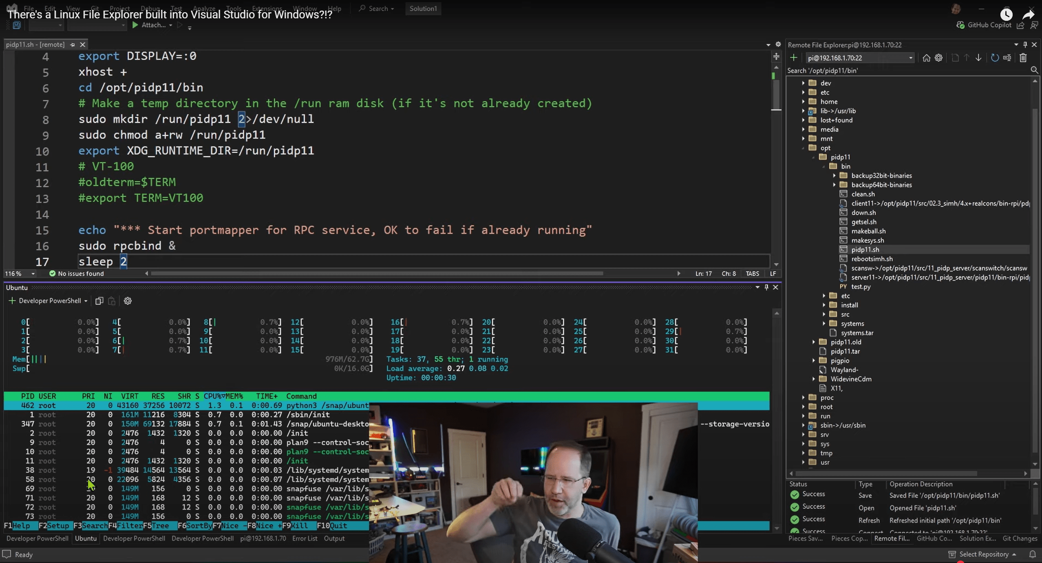The width and height of the screenshot is (1042, 563).
Task: Toggle pin on Remote File Explorer panel
Action: click(x=1025, y=44)
